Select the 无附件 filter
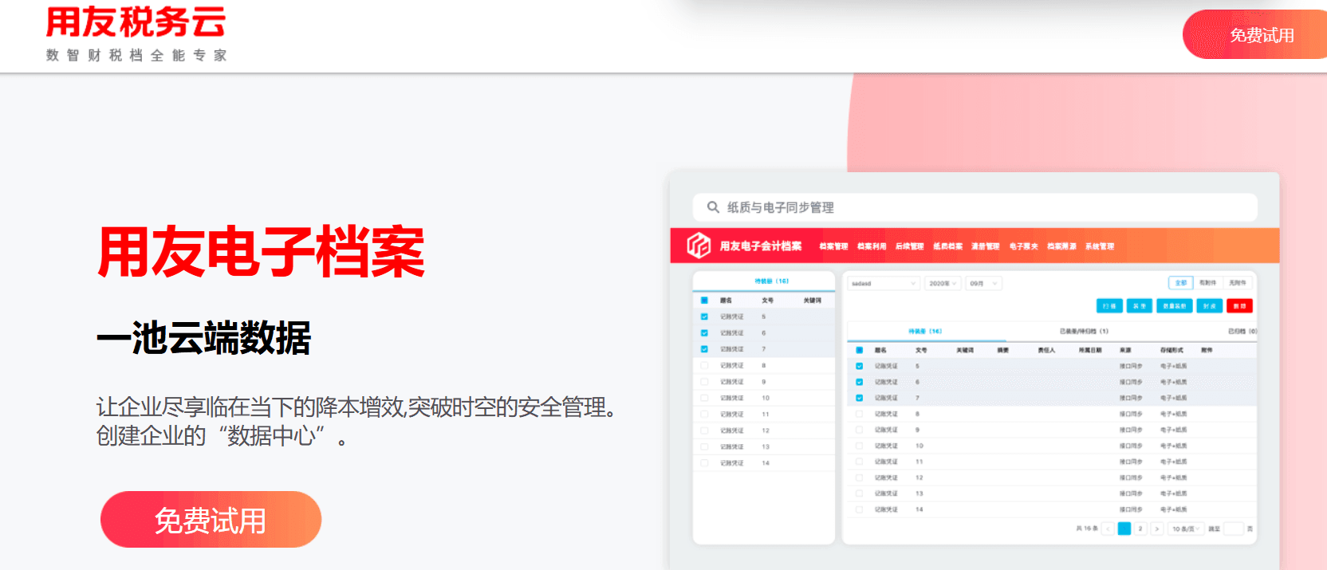Viewport: 1327px width, 570px height. pos(1237,283)
